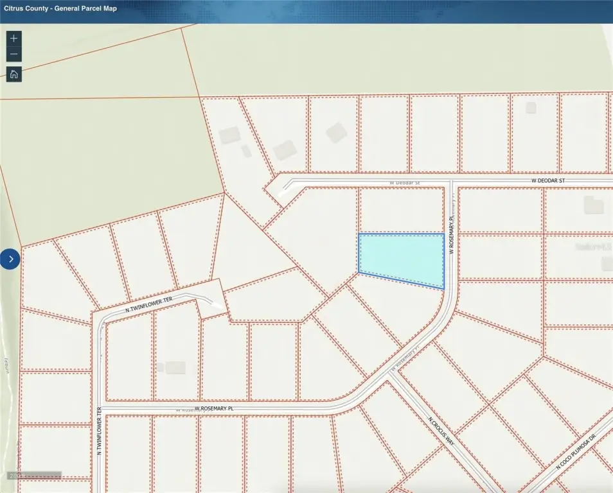613x493 pixels.
Task: Zoom out using the minus button
Action: [14, 54]
